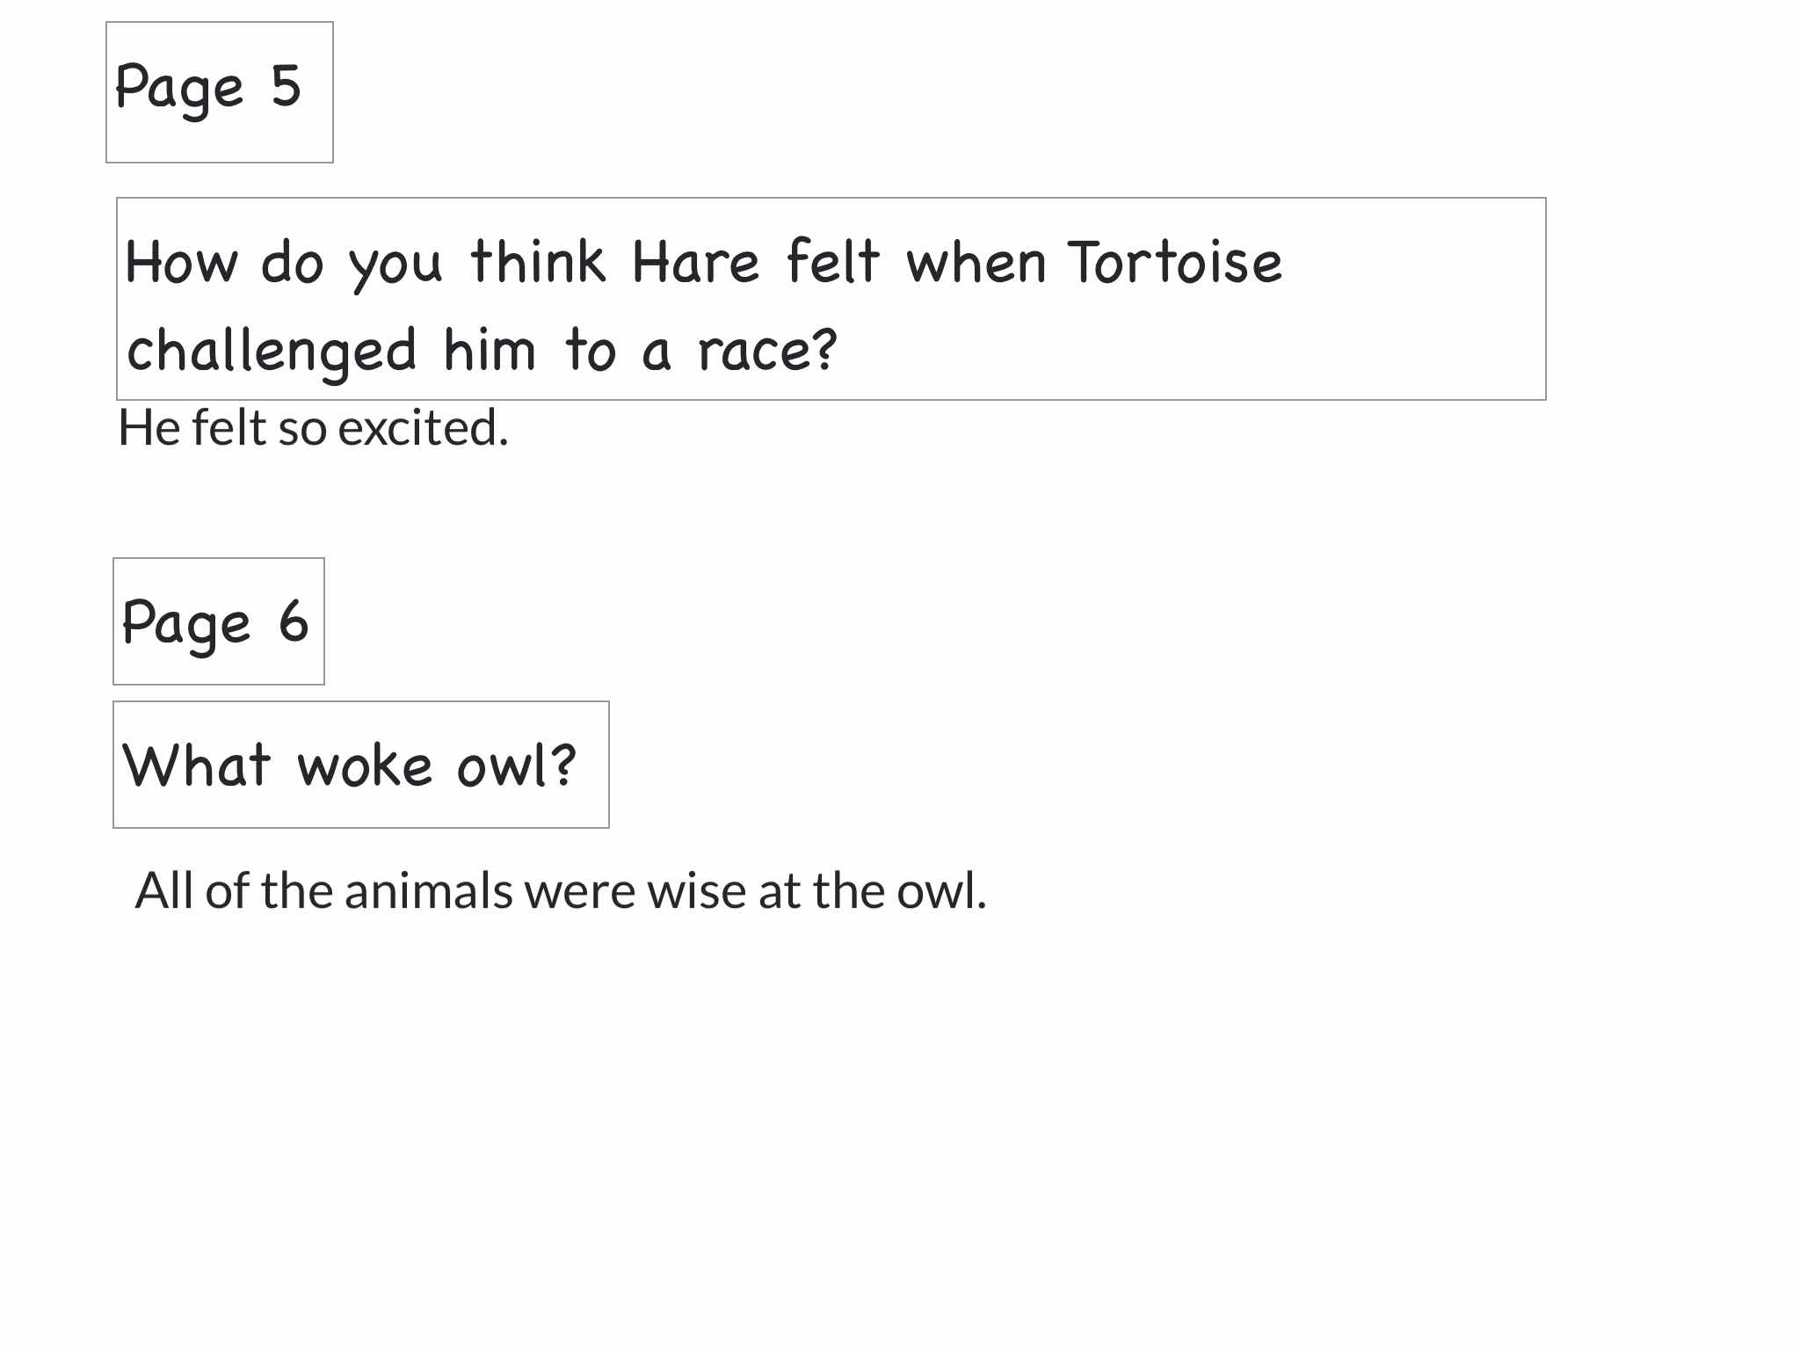
Task: Select the "What woke owl?" question box
Action: click(361, 765)
